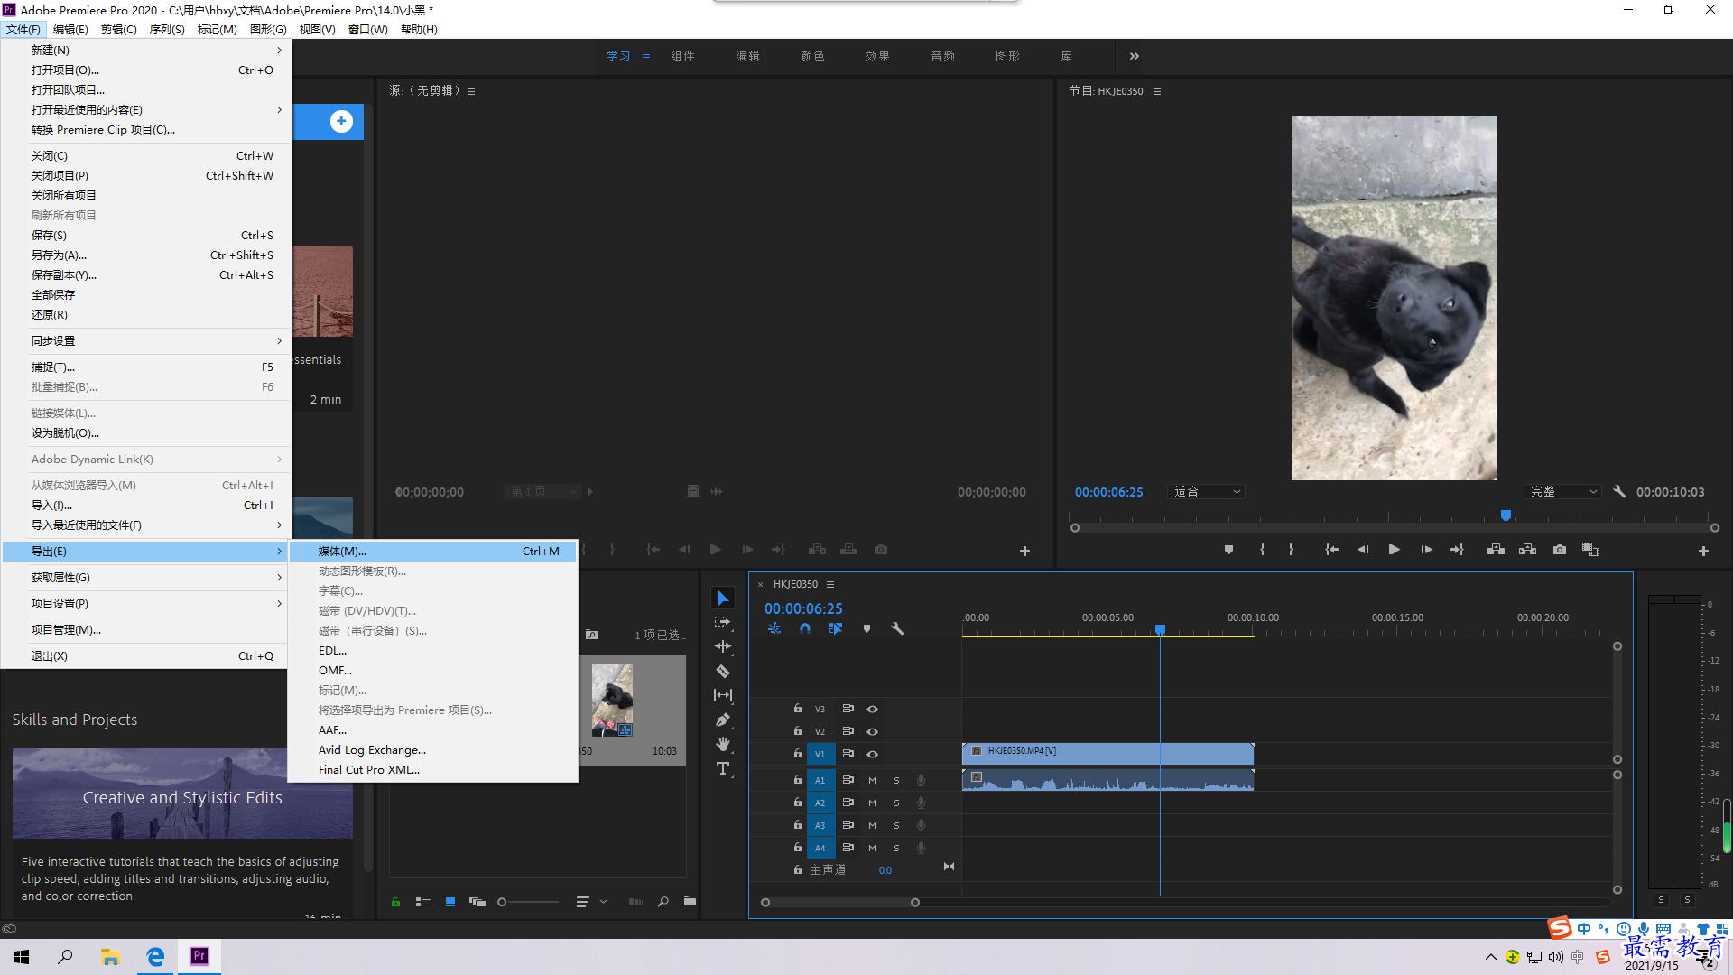Select the Razor tool
Screen dimensions: 1733x975
click(x=723, y=671)
